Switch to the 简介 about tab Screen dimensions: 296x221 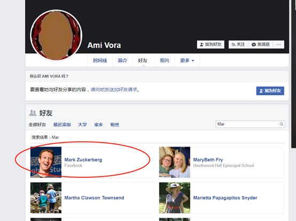[122, 61]
